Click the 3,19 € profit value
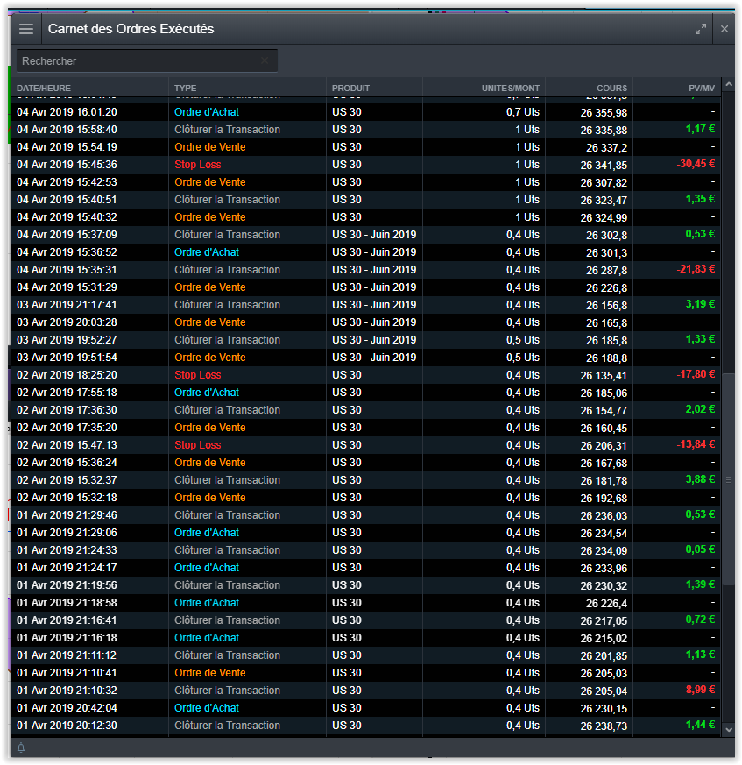This screenshot has width=742, height=765. point(700,304)
